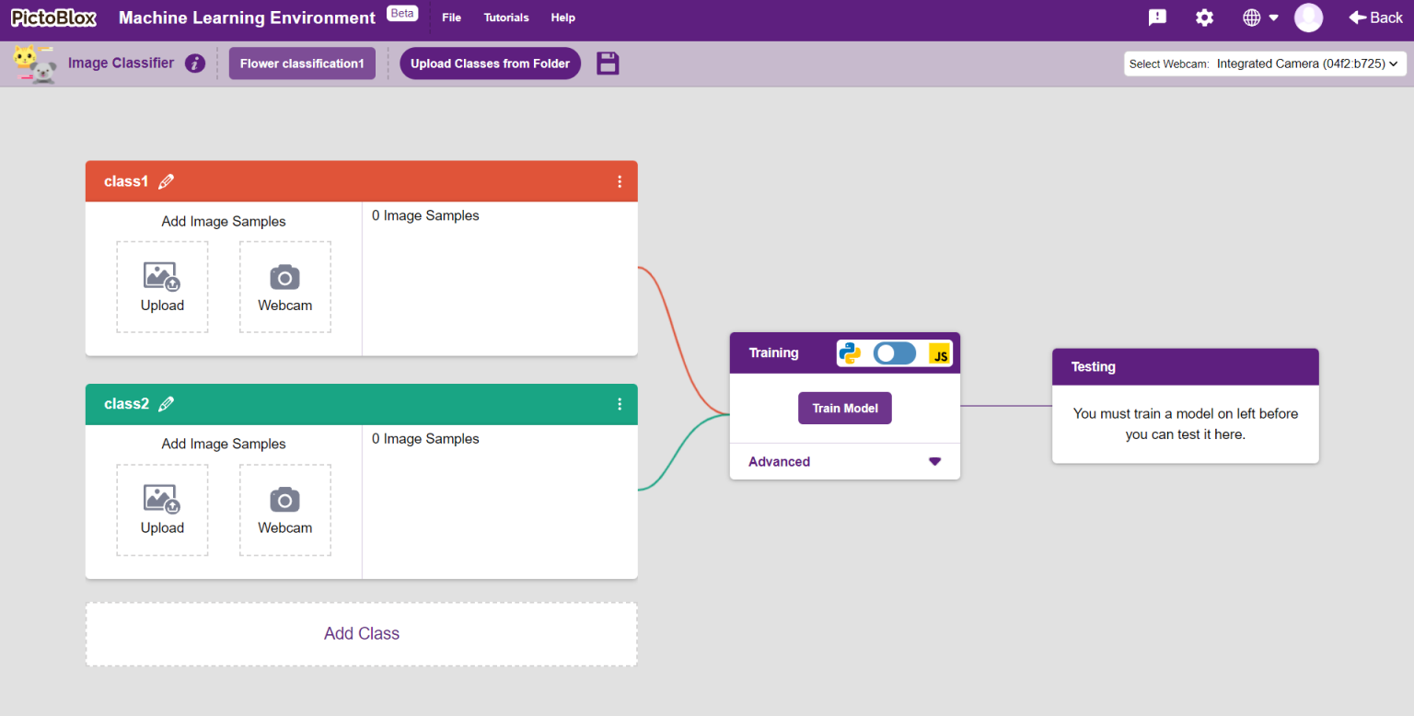The image size is (1414, 716).
Task: Open the settings gear icon
Action: 1204,17
